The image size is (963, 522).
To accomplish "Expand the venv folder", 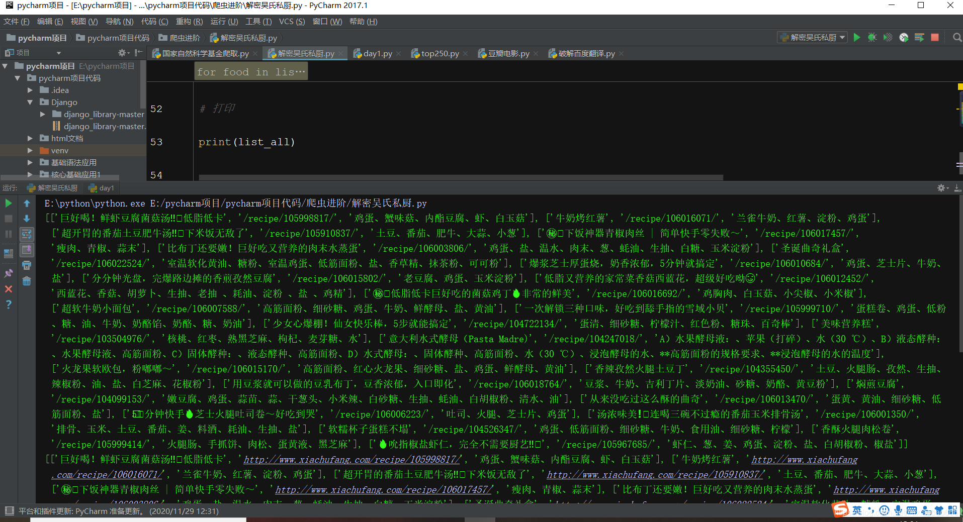I will 30,150.
